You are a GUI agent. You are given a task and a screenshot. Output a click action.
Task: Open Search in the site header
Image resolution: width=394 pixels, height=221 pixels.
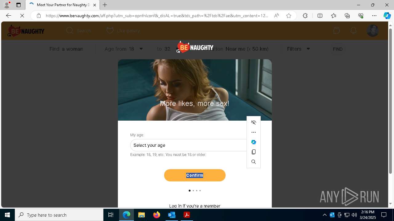coord(78,31)
